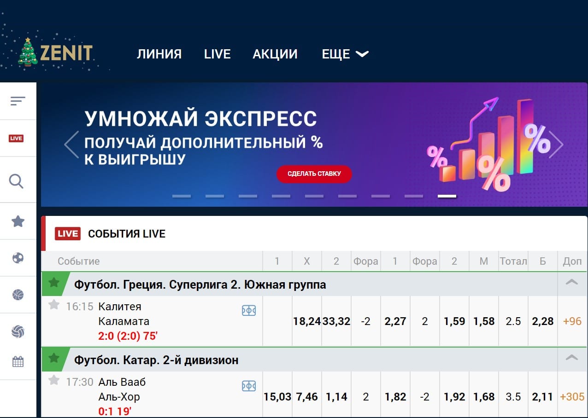Select the football sport icon in sidebar
Image resolution: width=588 pixels, height=418 pixels.
(x=18, y=257)
